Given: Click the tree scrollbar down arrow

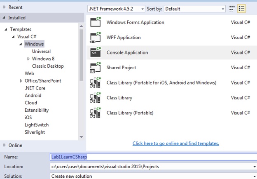Looking at the screenshot, I should 81,137.
